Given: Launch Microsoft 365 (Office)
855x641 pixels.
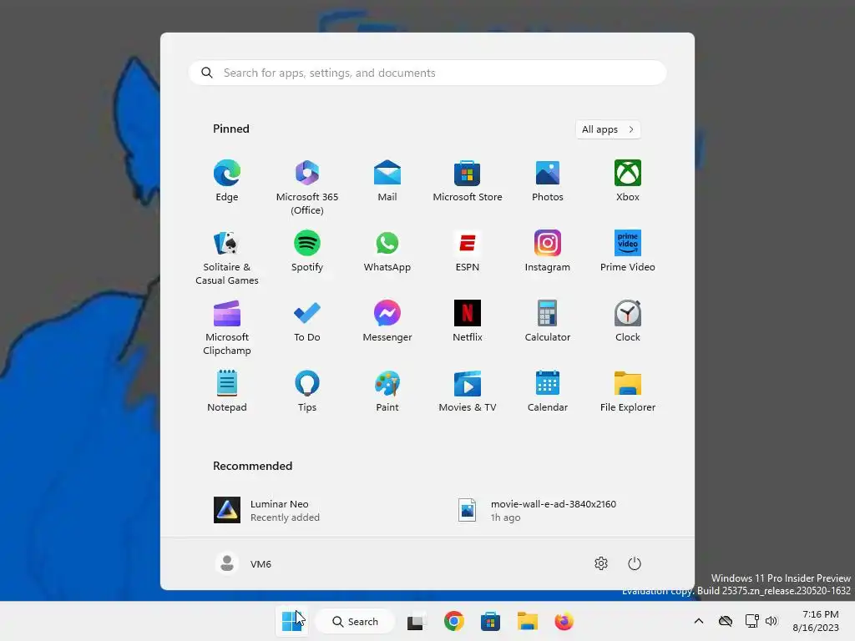Looking at the screenshot, I should [x=307, y=188].
